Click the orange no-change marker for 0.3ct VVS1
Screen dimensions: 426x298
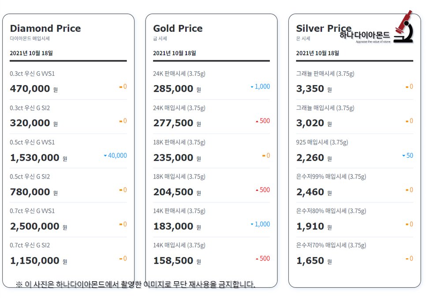coord(121,87)
